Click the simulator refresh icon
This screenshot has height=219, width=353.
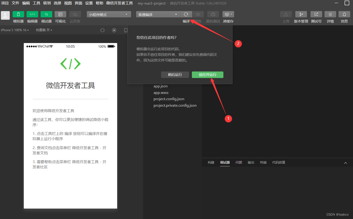103,30
